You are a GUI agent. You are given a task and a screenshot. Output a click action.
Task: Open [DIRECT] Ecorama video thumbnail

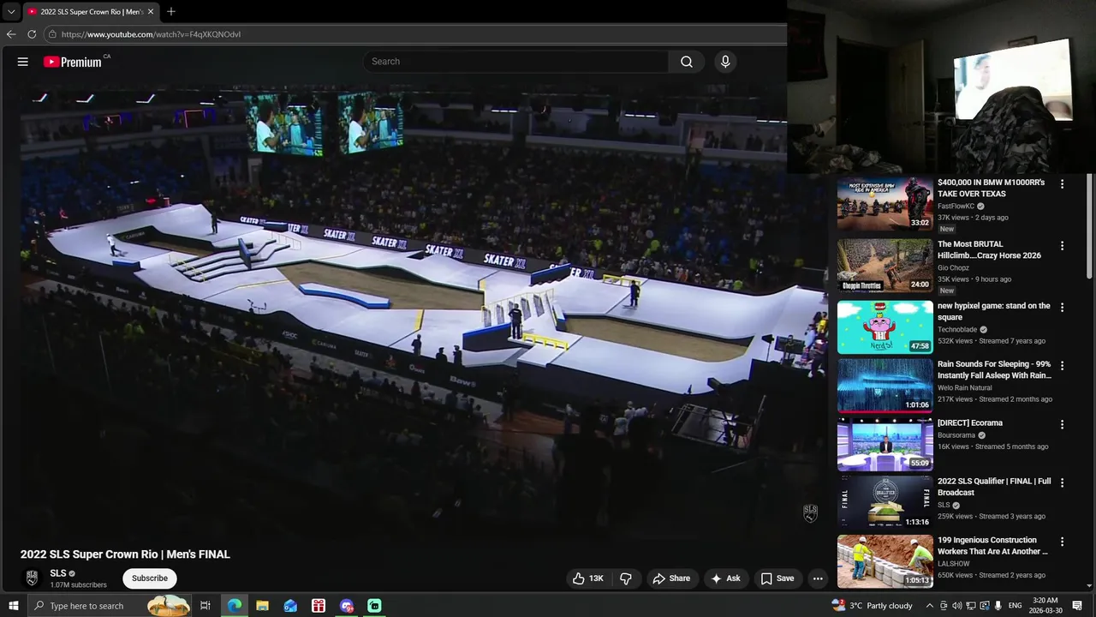click(885, 444)
